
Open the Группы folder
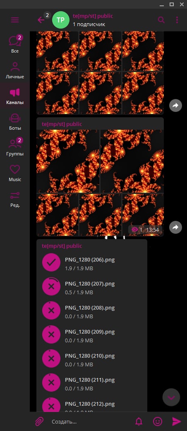pos(15,147)
